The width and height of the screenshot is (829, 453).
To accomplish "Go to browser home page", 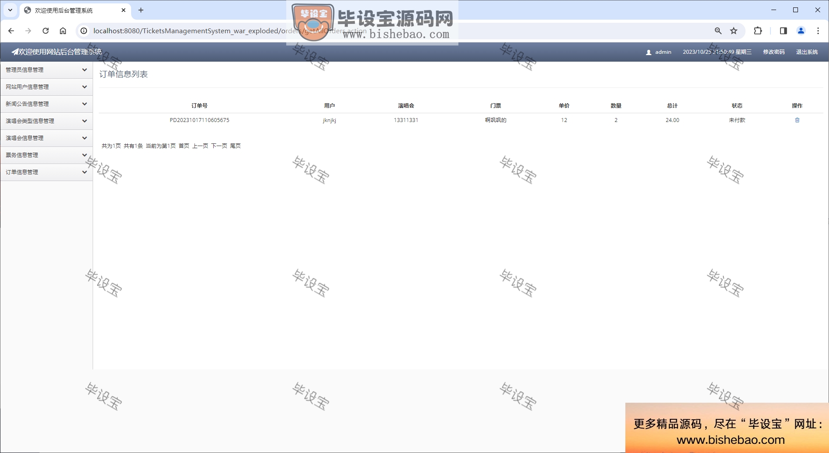I will (x=63, y=31).
